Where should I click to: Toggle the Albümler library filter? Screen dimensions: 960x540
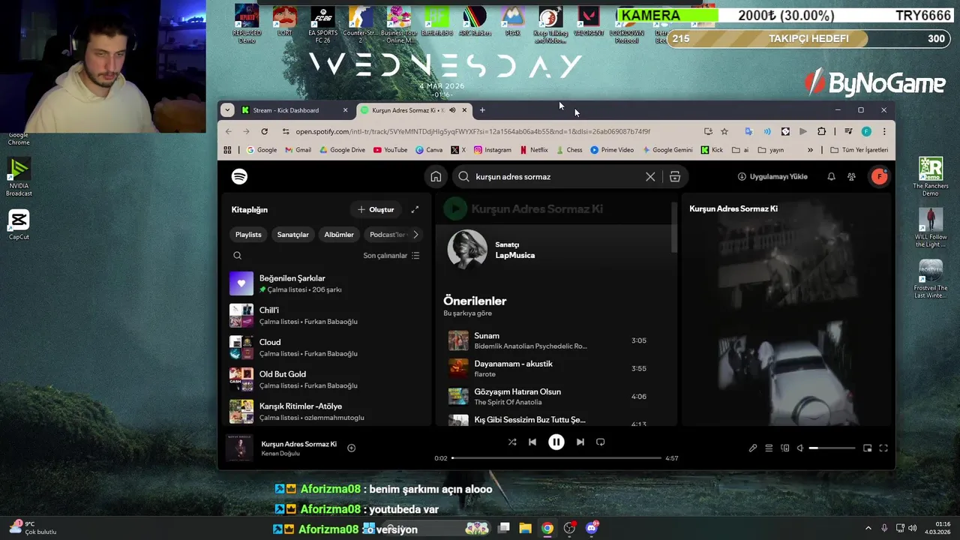click(339, 235)
